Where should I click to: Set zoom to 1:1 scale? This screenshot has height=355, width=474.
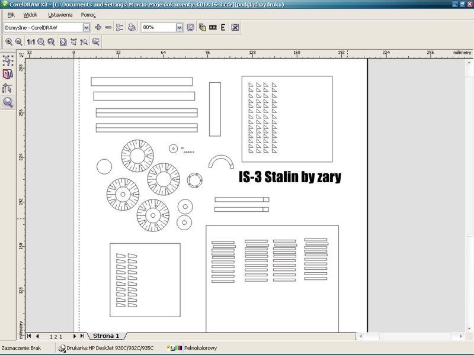[31, 41]
